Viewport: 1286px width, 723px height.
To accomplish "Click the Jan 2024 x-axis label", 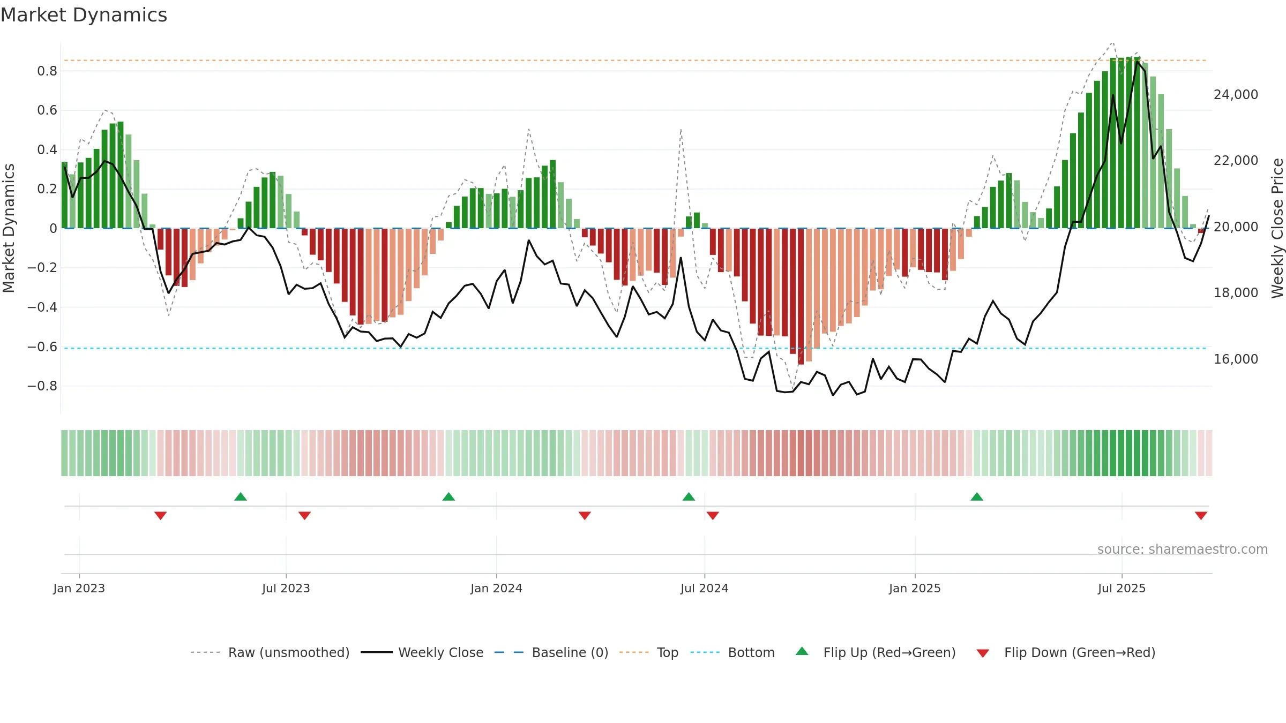I will [x=497, y=588].
